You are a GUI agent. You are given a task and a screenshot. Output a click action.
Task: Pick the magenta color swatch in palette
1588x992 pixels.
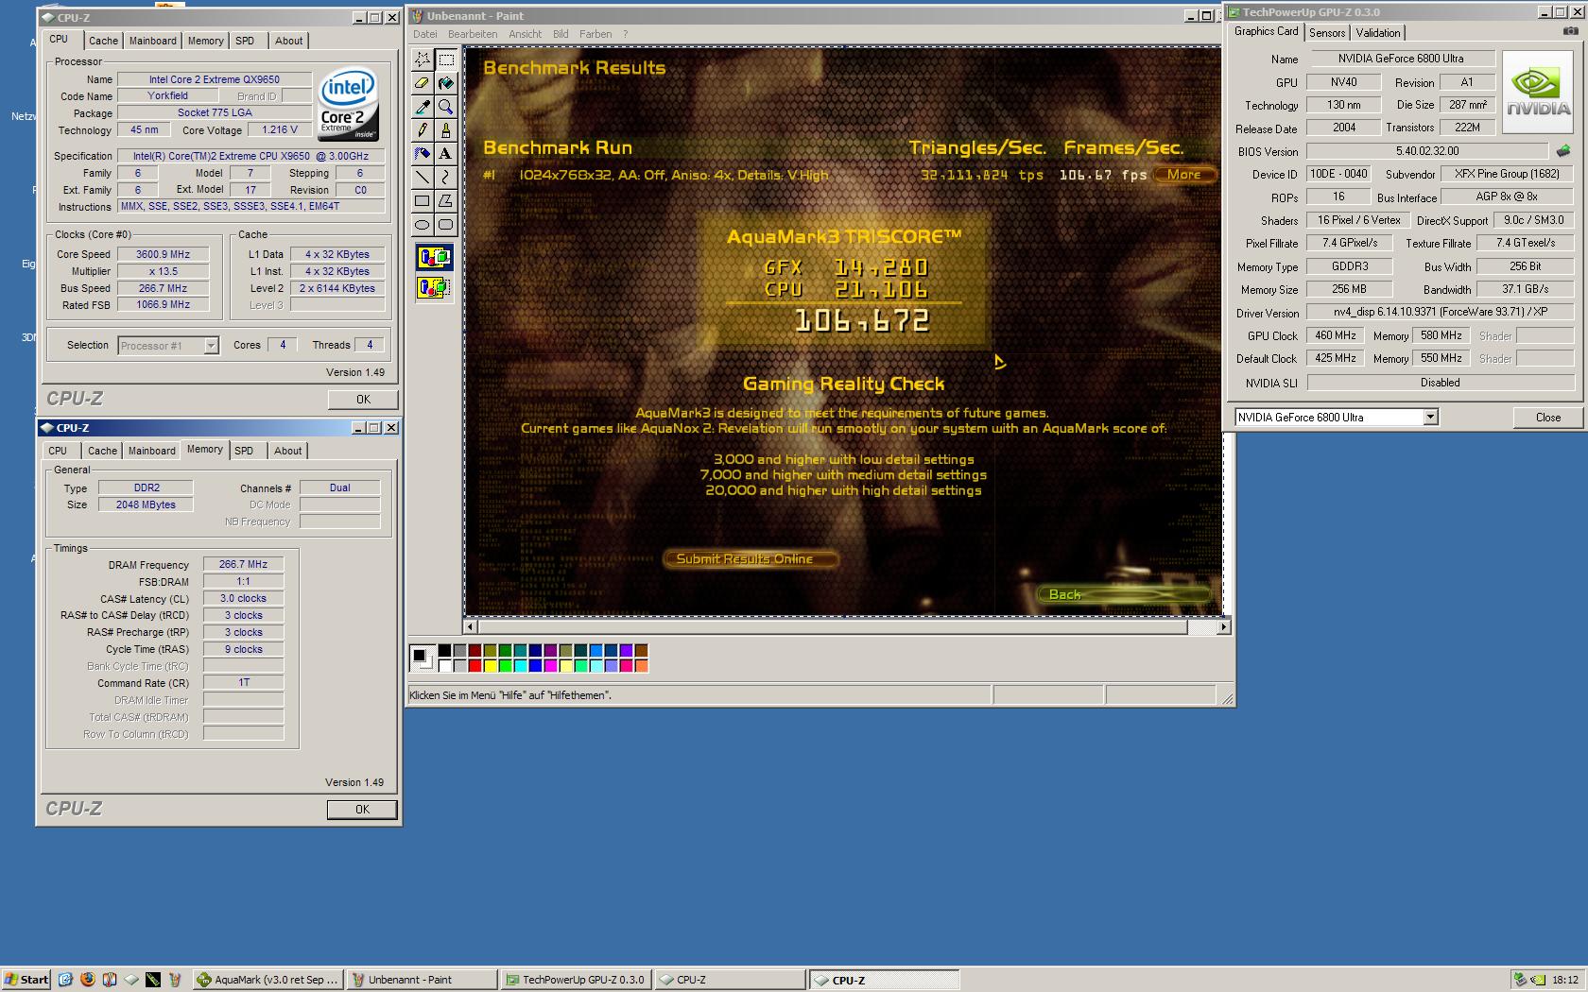[x=550, y=666]
